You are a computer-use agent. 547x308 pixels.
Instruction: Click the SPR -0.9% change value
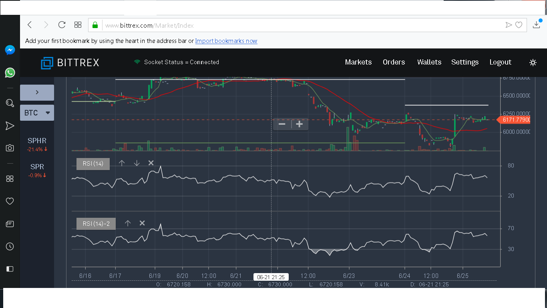pos(37,175)
